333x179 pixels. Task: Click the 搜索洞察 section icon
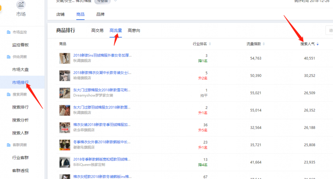[x=9, y=94]
